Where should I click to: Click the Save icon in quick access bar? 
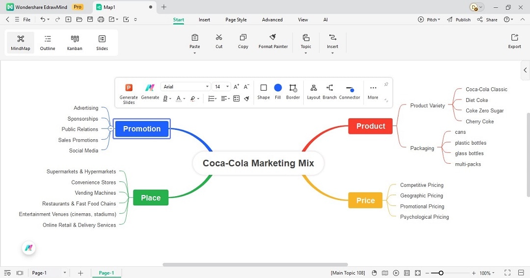pos(90,20)
